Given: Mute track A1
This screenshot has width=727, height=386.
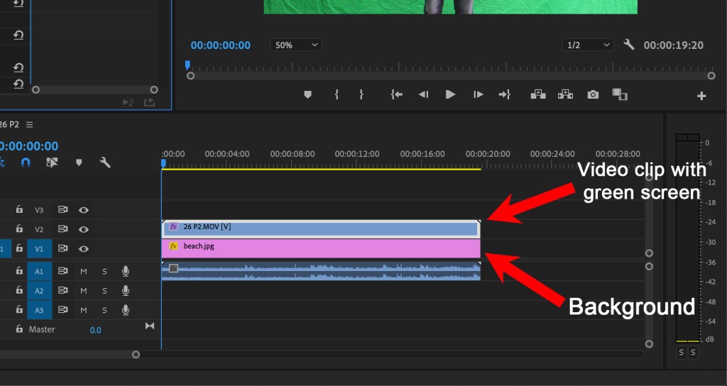Looking at the screenshot, I should coord(84,271).
